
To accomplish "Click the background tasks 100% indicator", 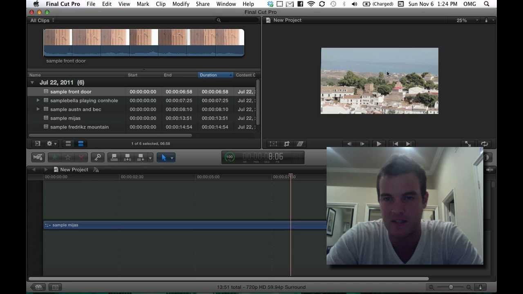I will point(230,157).
